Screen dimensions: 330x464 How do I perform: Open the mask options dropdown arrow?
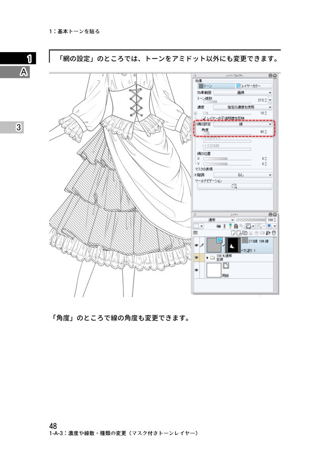(x=254, y=227)
